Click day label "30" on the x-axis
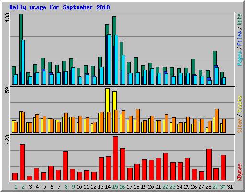 coord(223,187)
